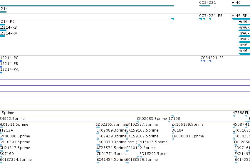
Task: Click the EK187254.5prime EST label
Action: [x=16, y=160]
